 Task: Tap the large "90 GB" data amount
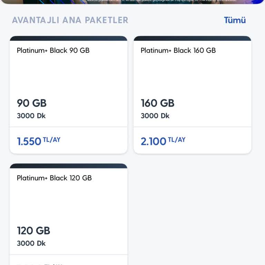click(x=32, y=103)
